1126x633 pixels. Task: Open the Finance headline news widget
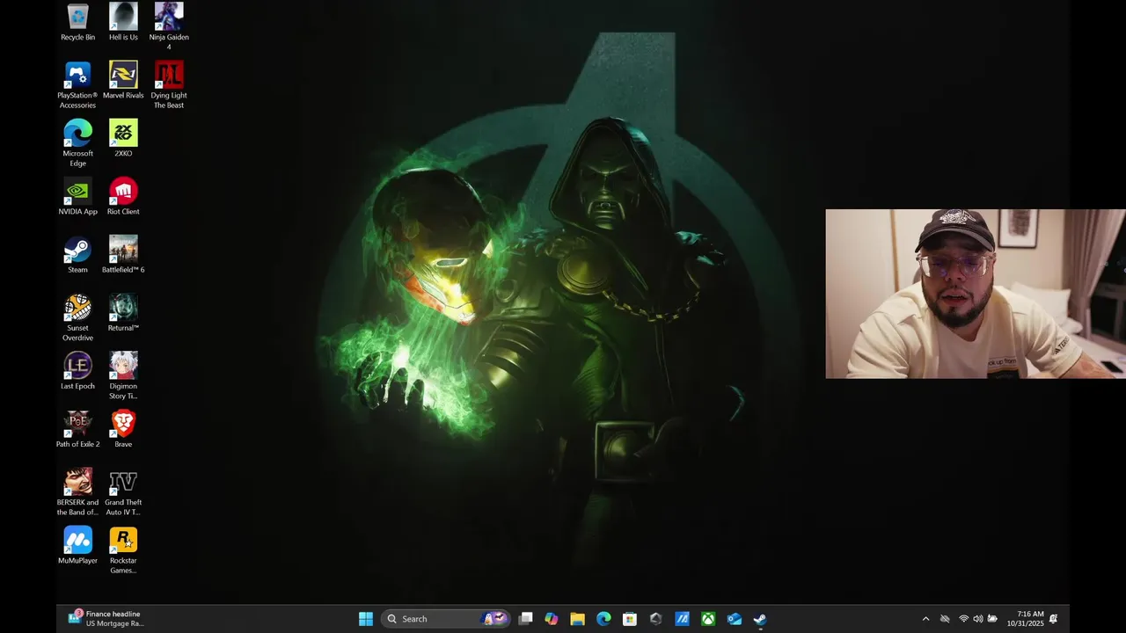106,619
